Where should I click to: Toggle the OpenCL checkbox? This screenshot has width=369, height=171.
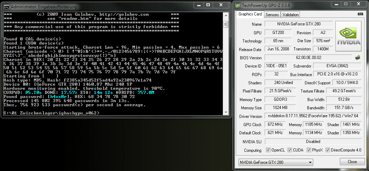[268, 150]
